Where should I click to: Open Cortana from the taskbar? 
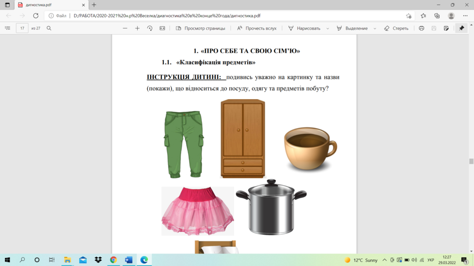pyautogui.click(x=37, y=259)
